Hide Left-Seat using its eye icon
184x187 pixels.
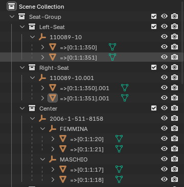tap(164, 26)
